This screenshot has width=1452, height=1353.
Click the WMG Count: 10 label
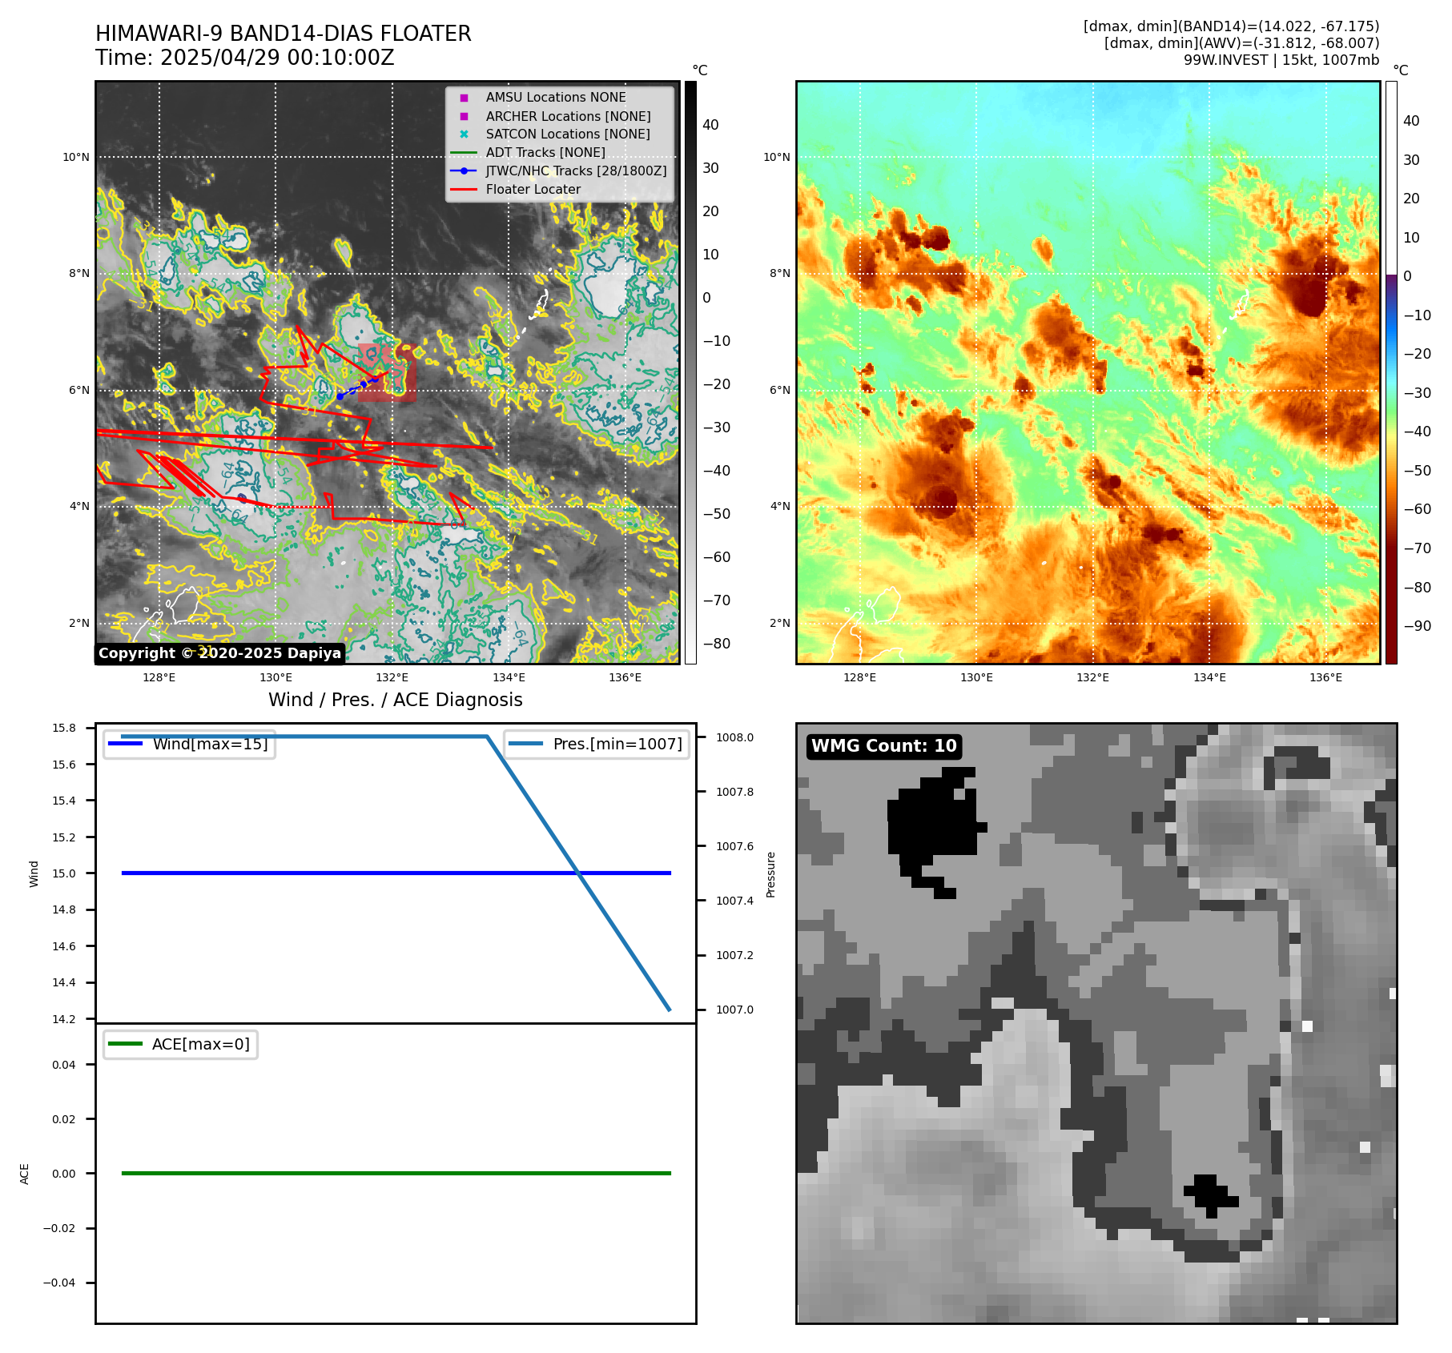coord(884,746)
